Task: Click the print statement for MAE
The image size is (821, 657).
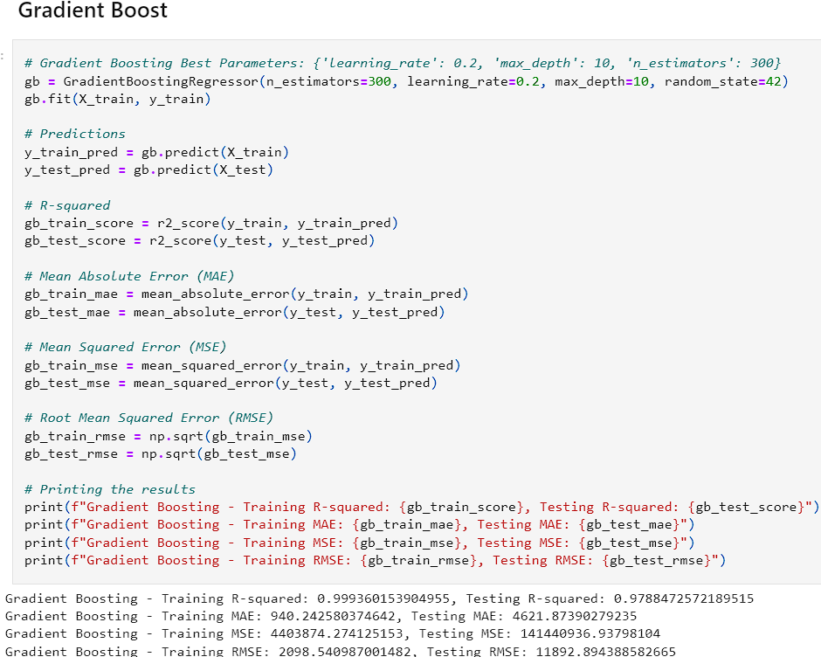Action: click(x=359, y=524)
